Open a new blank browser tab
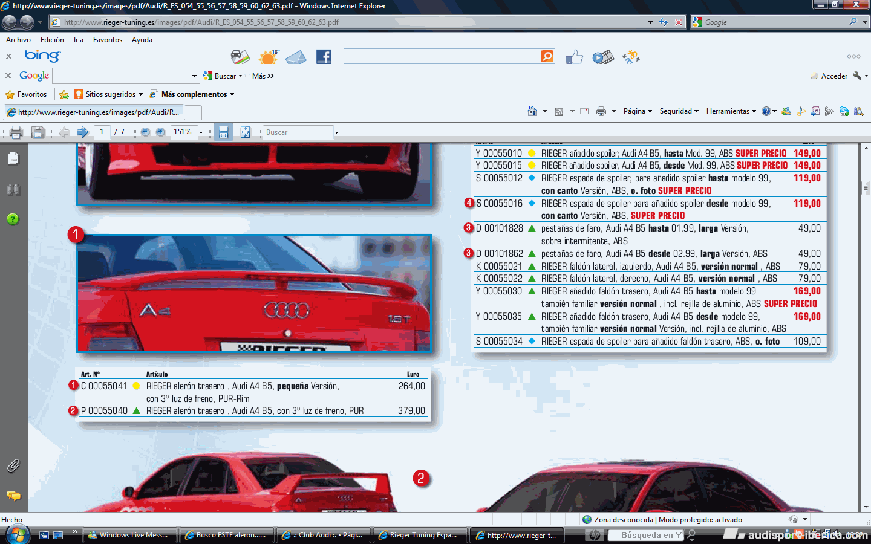The height and width of the screenshot is (544, 871). (193, 112)
